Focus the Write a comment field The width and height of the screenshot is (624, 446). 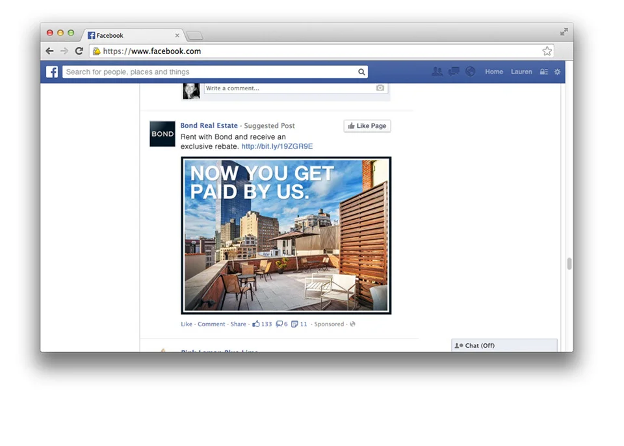[x=296, y=88]
